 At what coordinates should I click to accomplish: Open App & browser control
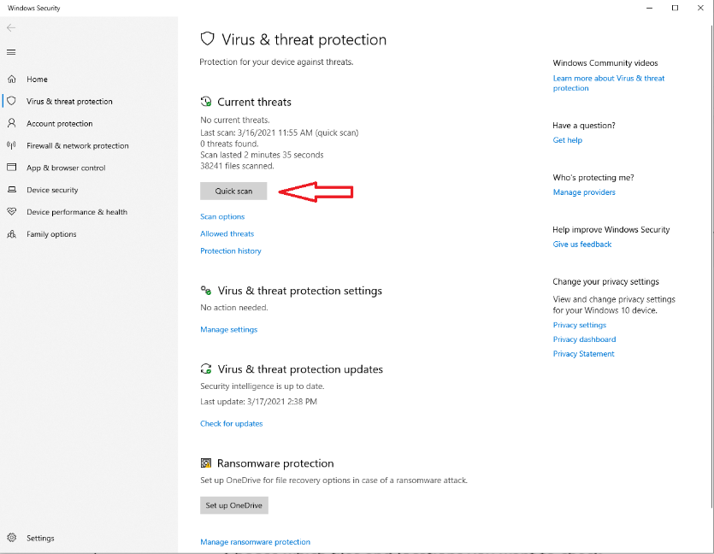tap(66, 168)
